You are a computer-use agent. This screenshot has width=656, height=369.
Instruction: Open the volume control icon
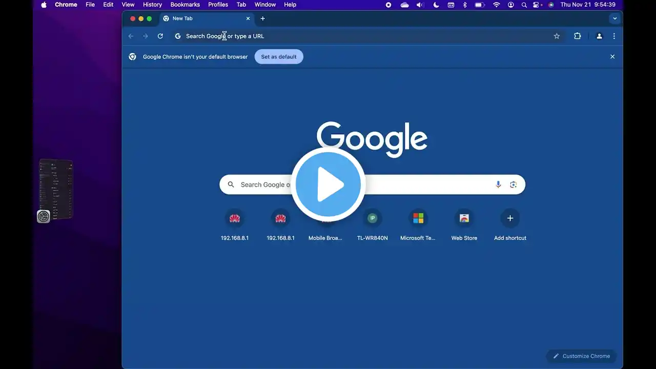tap(420, 5)
